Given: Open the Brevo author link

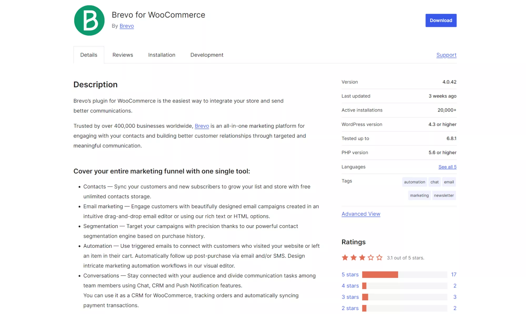Looking at the screenshot, I should (127, 26).
